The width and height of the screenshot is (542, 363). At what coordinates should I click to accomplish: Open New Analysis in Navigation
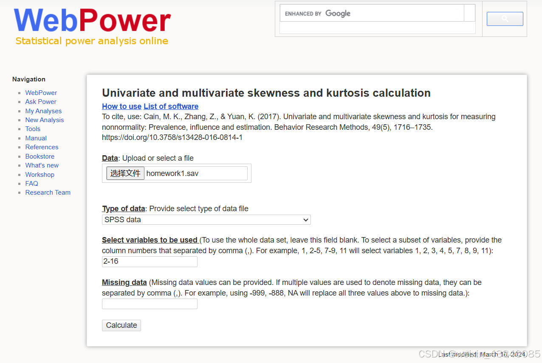45,120
